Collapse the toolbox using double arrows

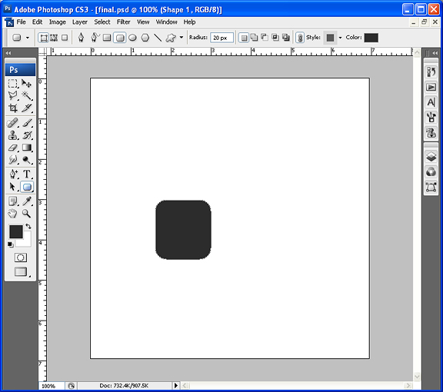click(x=8, y=53)
